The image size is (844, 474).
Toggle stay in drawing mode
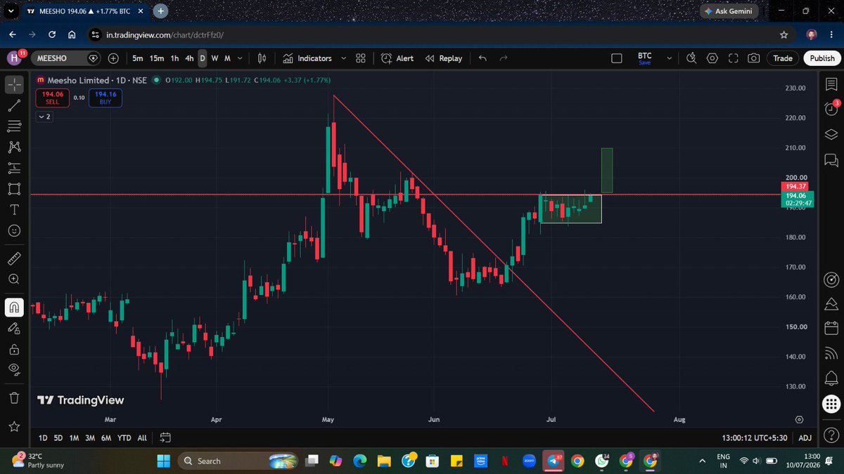click(x=14, y=328)
